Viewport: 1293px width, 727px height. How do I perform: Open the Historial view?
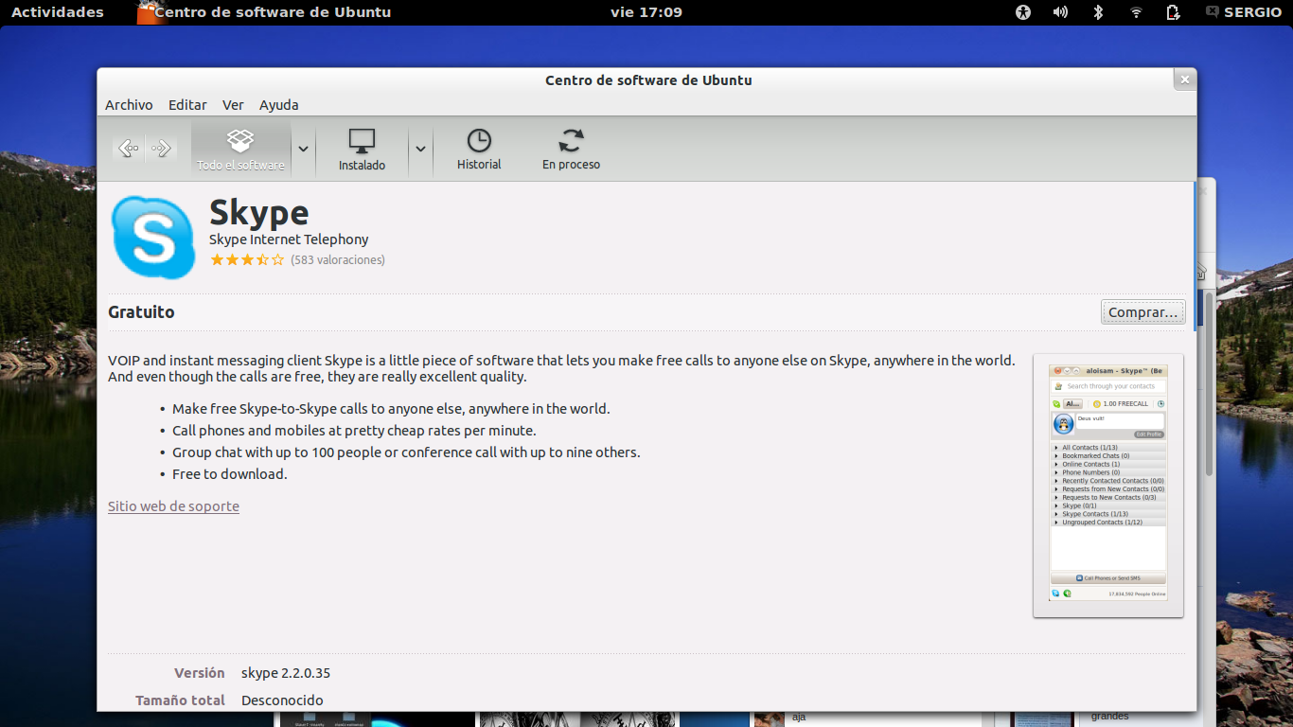pos(479,150)
